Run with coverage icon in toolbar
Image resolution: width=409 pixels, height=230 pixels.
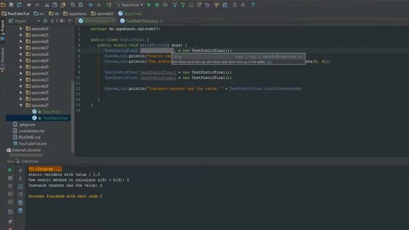165,4
